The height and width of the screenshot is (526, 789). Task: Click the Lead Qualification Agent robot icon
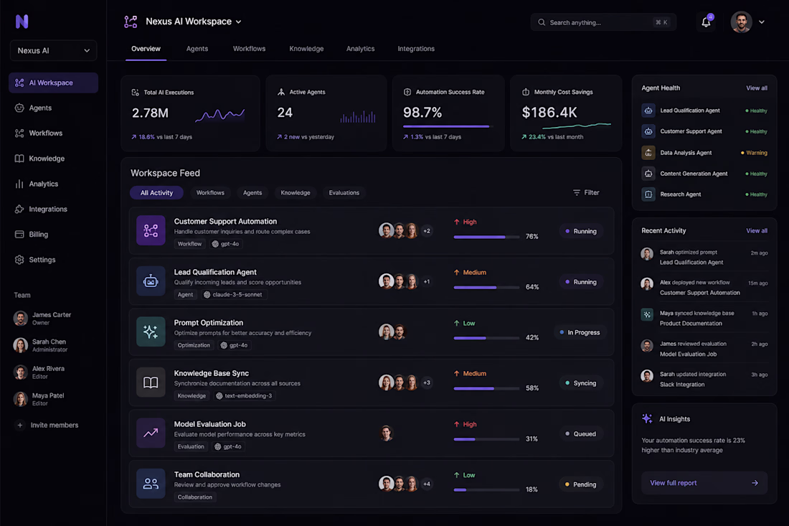(x=151, y=281)
